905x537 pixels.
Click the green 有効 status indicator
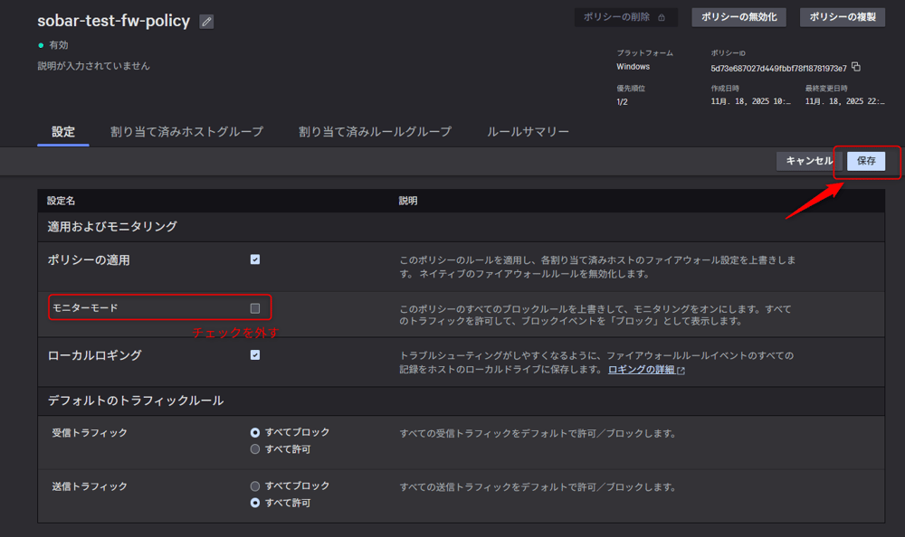39,42
